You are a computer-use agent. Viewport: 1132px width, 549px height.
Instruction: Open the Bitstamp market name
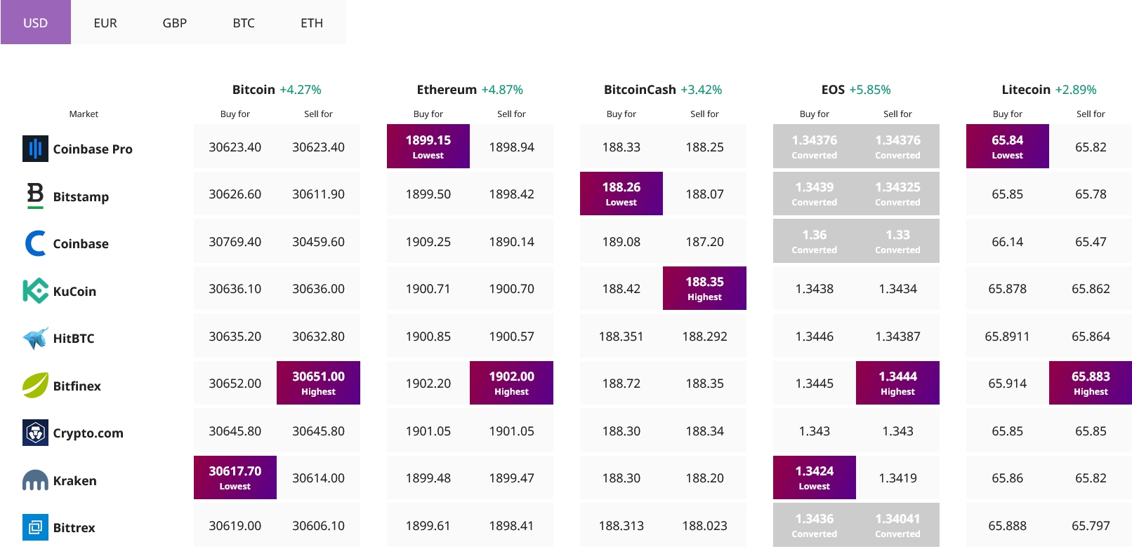point(81,196)
